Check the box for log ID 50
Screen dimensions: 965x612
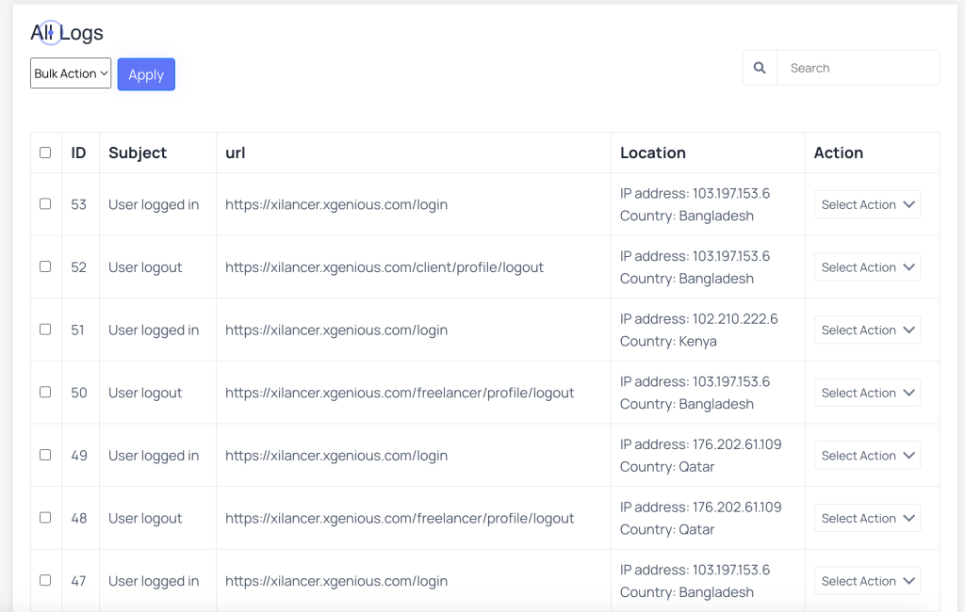(45, 392)
